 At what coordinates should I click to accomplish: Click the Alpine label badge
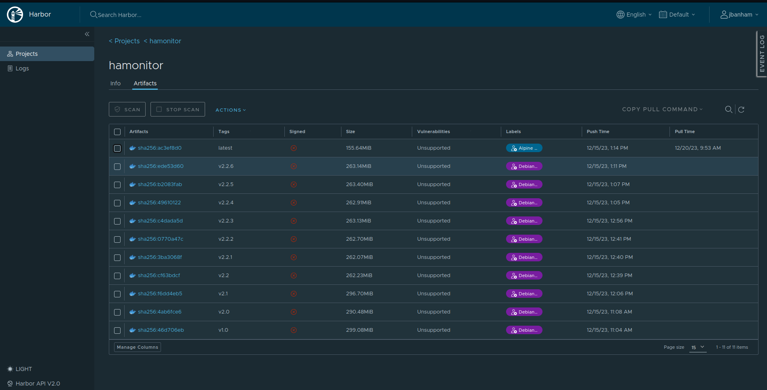pos(524,148)
